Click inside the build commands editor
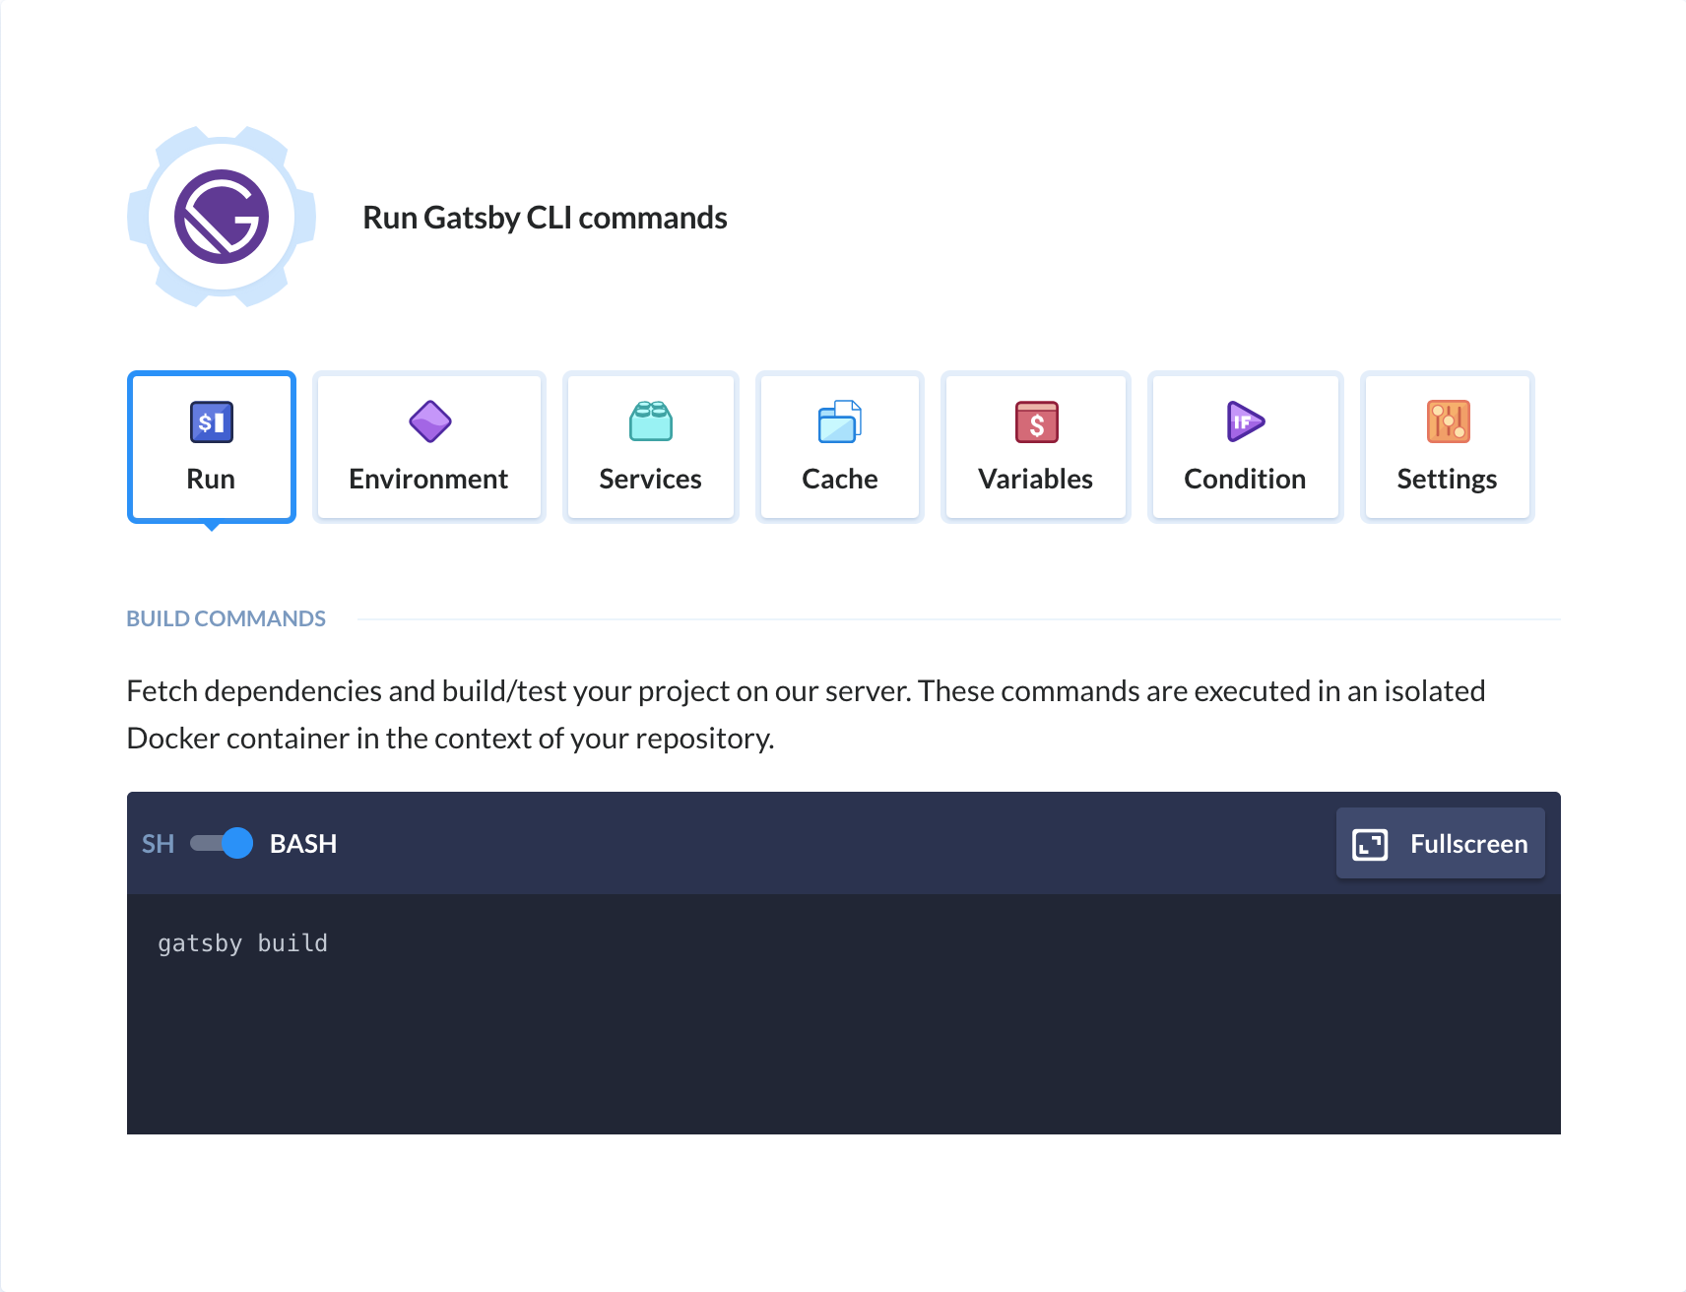Screen dimensions: 1686x1292 [x=844, y=1014]
